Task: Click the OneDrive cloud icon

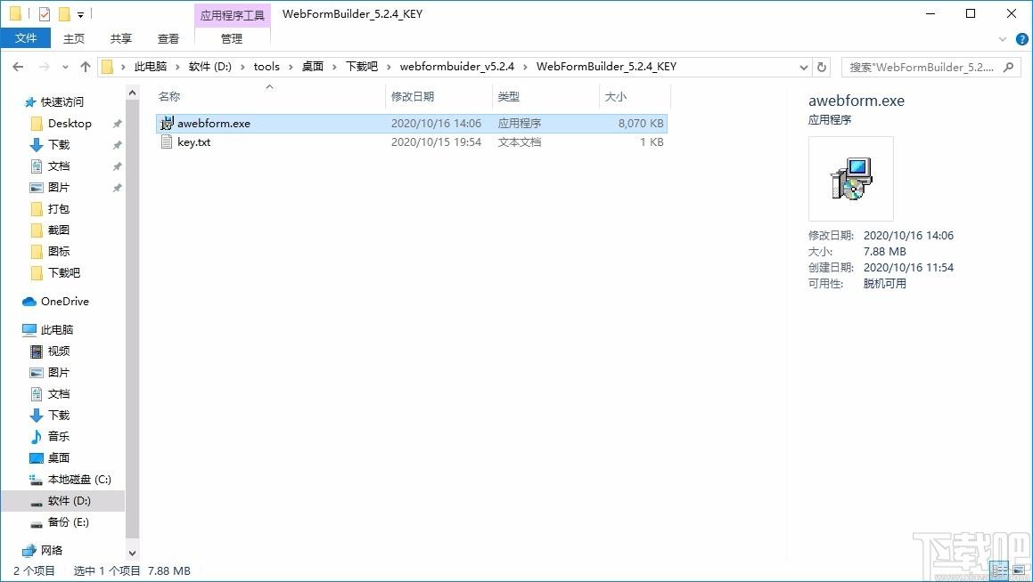Action: click(29, 301)
